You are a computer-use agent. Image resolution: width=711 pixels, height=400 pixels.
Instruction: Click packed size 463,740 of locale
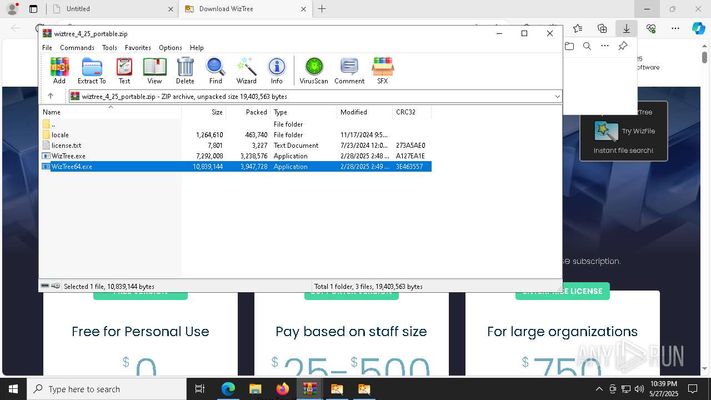pos(256,135)
